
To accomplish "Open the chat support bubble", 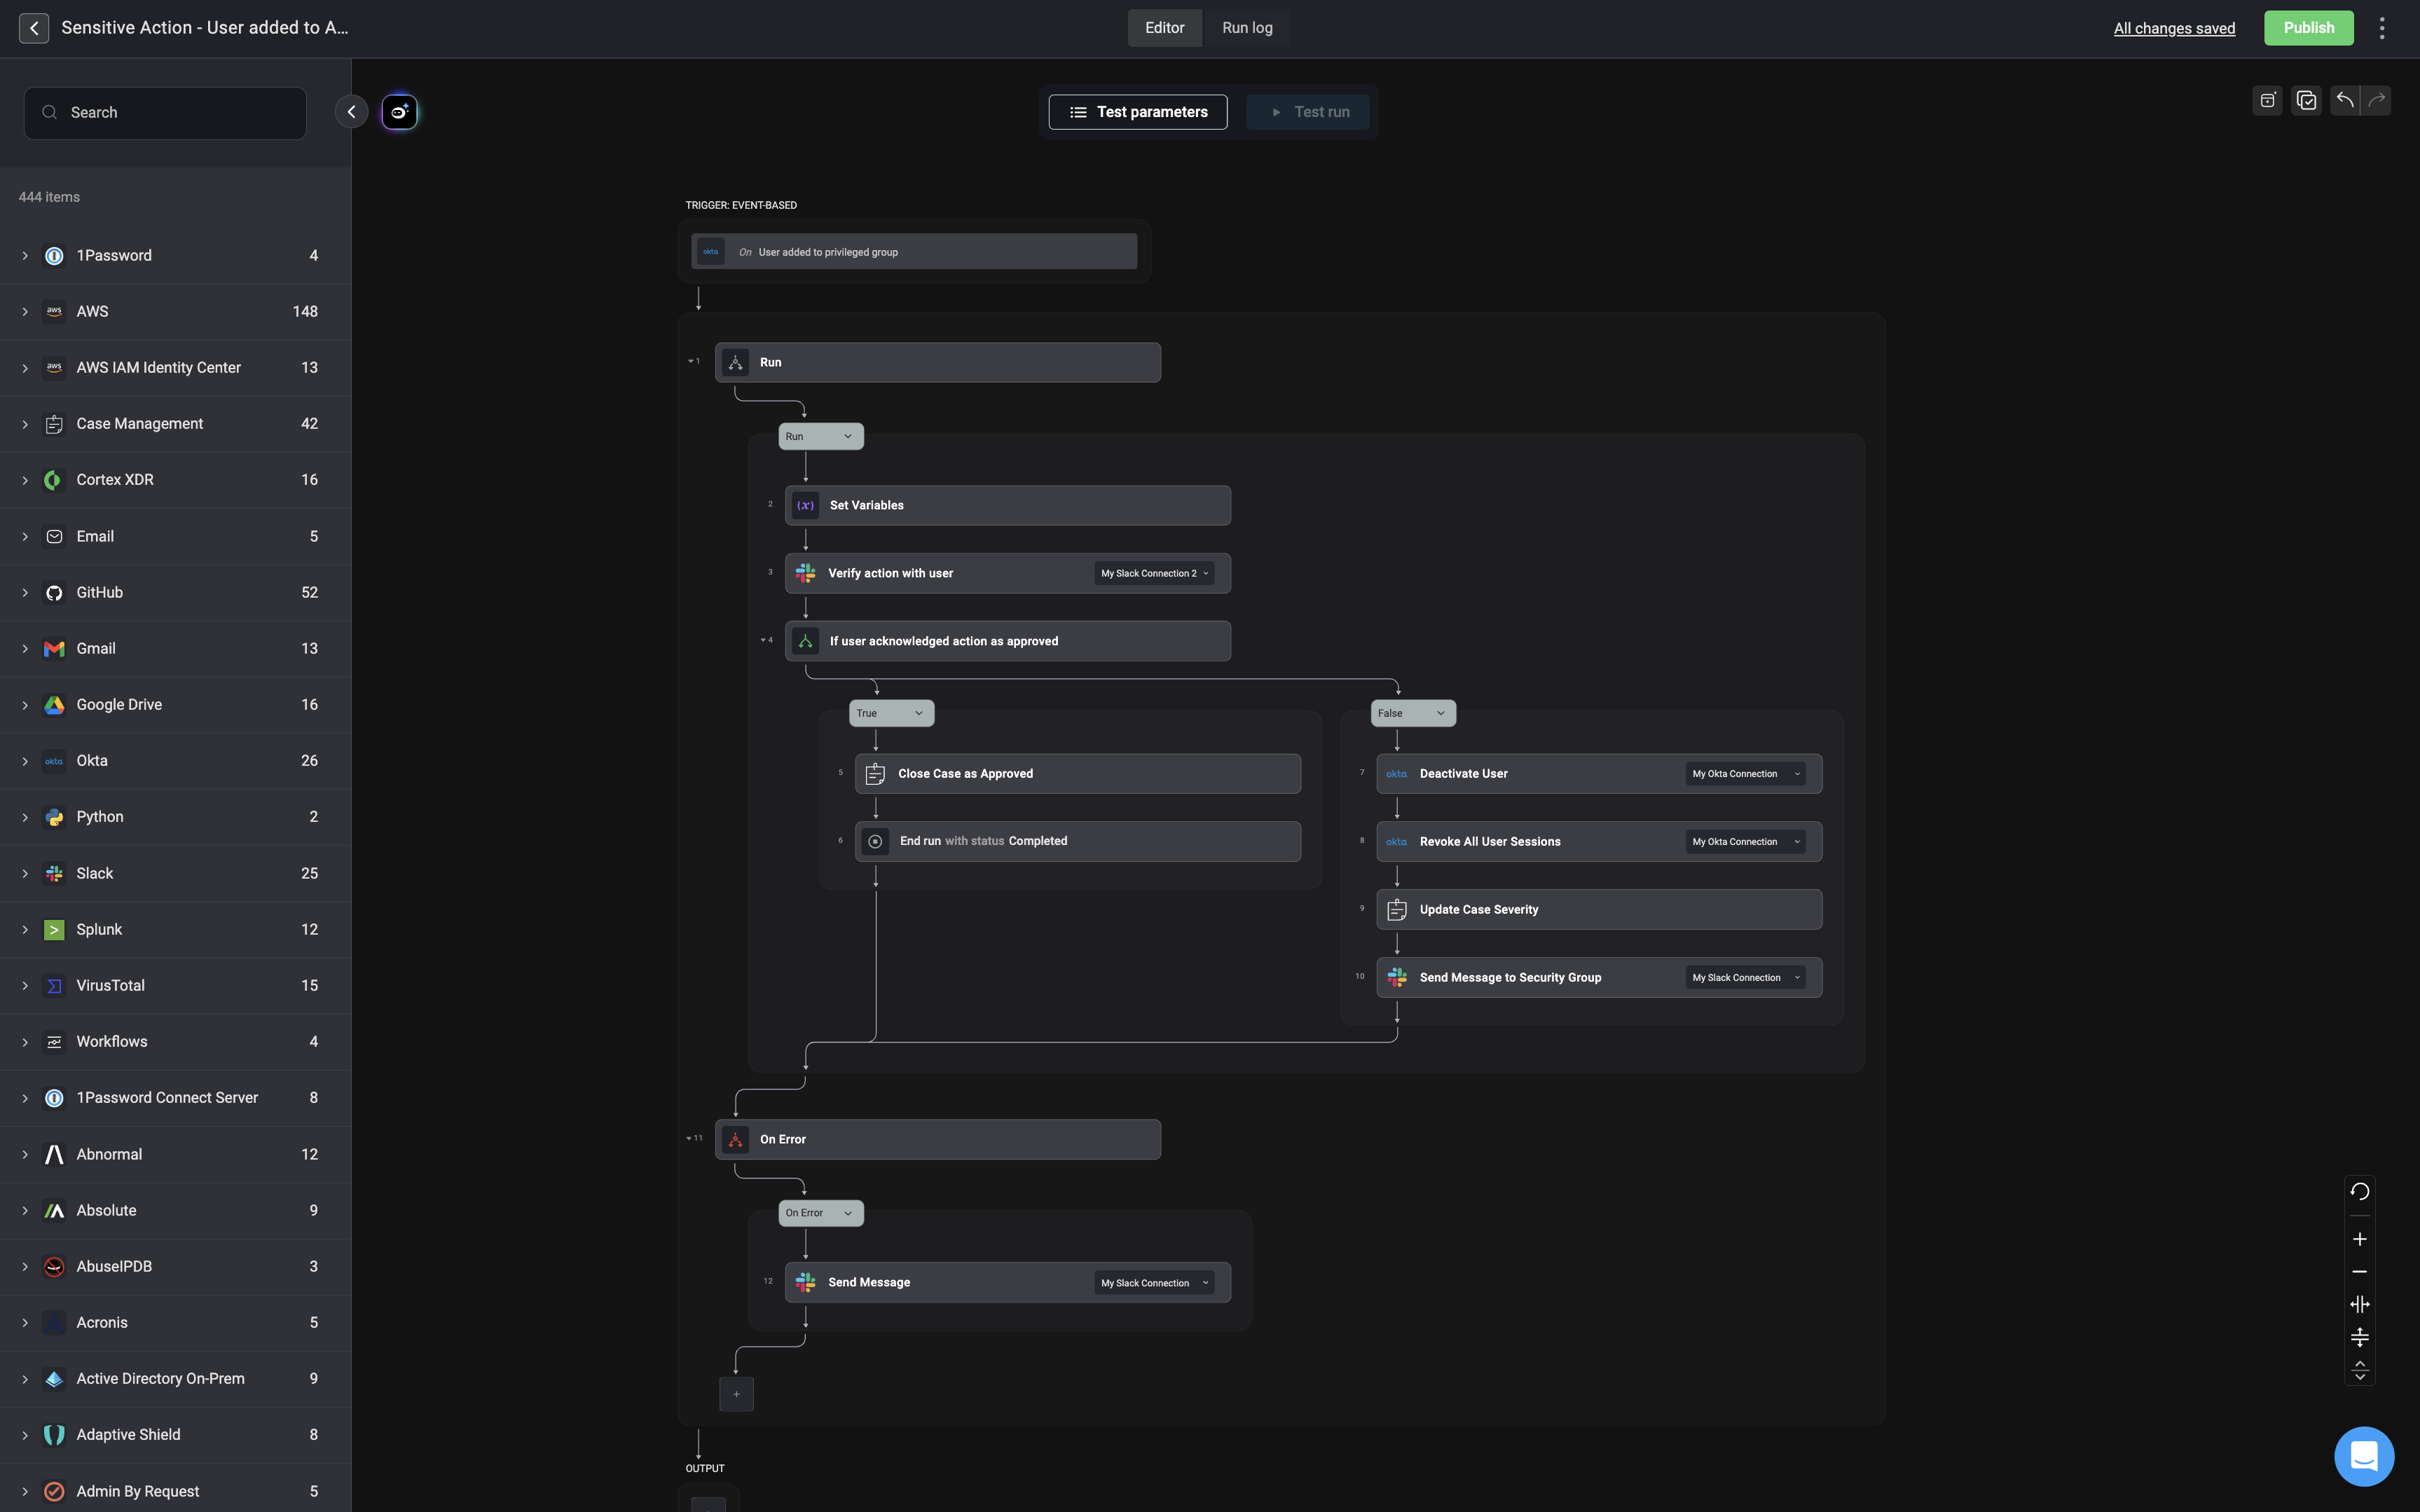I will [2363, 1456].
